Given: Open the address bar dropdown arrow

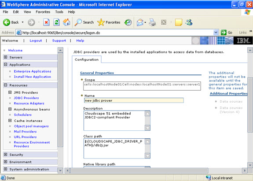Looking at the screenshot, I should tap(216, 33).
